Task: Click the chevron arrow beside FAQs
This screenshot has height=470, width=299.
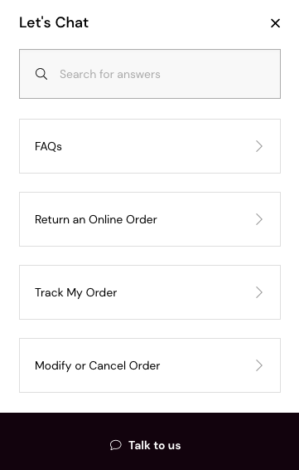Action: coord(259,146)
